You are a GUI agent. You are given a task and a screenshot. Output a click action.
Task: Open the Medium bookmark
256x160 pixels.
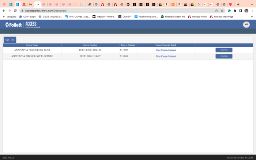tap(104, 17)
